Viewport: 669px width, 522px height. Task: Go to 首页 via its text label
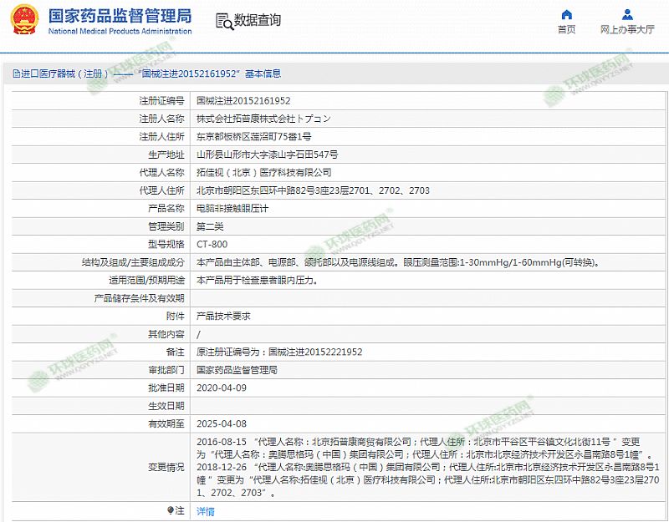pyautogui.click(x=566, y=30)
